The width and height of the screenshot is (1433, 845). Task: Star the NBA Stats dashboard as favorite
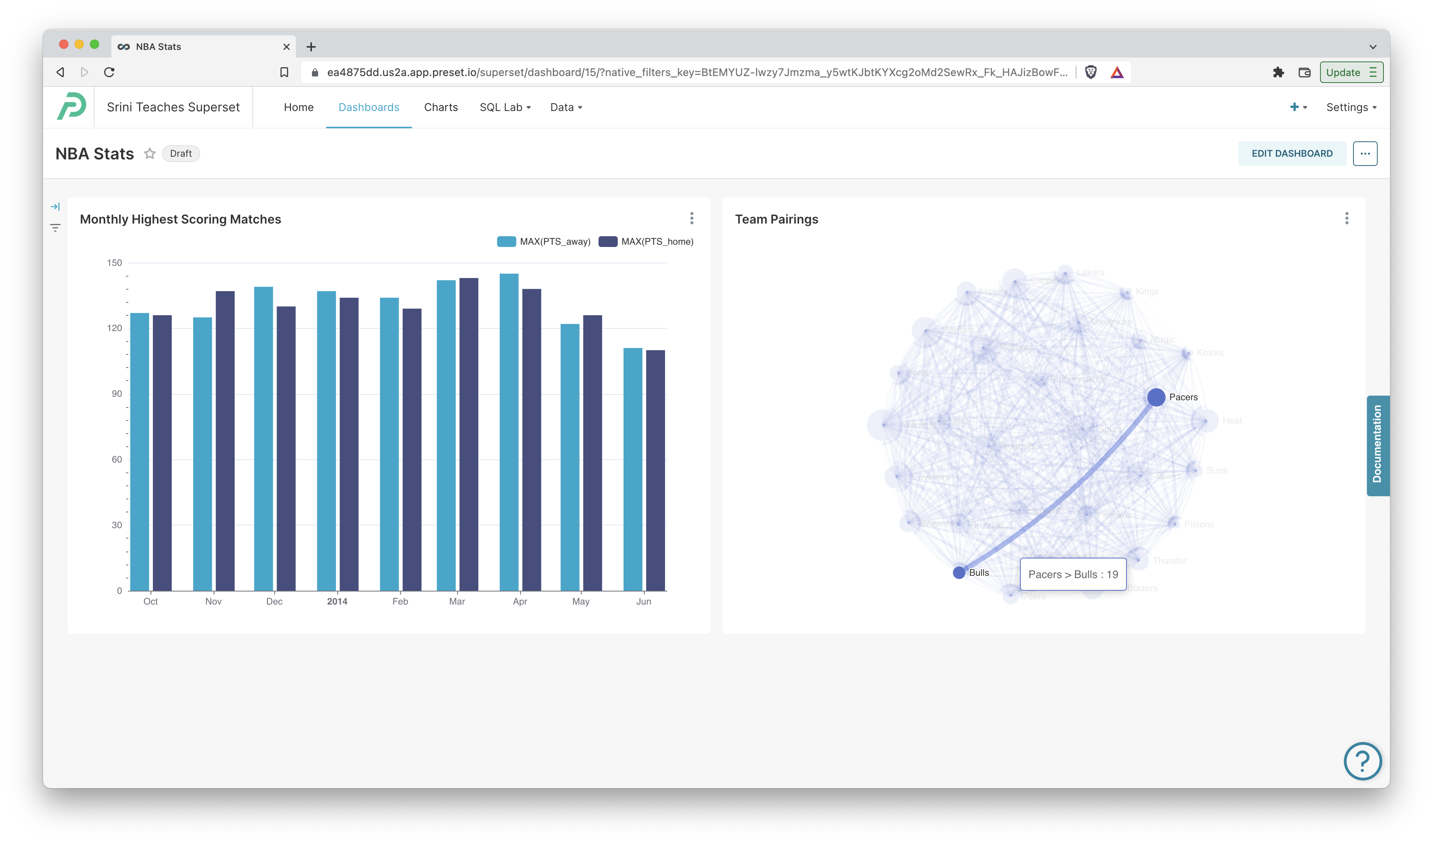150,153
